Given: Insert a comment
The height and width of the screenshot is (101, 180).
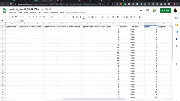Looking at the screenshot, I should (x=127, y=17).
